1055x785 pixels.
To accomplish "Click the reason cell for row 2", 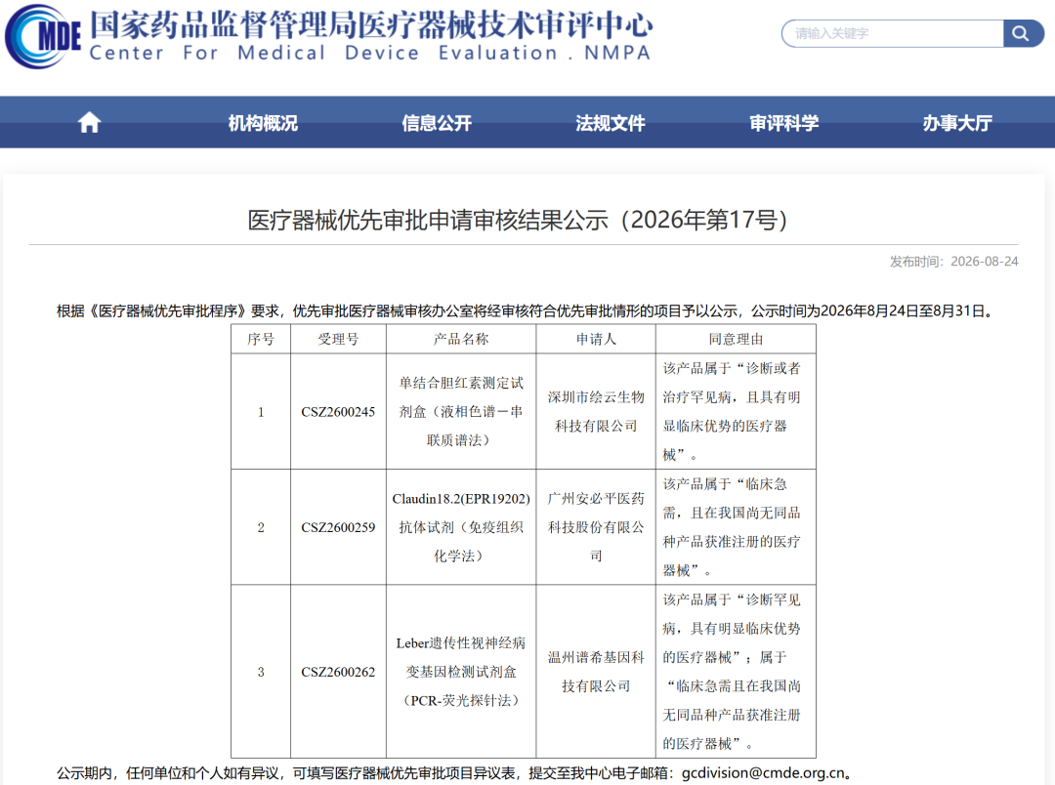I will pos(736,527).
